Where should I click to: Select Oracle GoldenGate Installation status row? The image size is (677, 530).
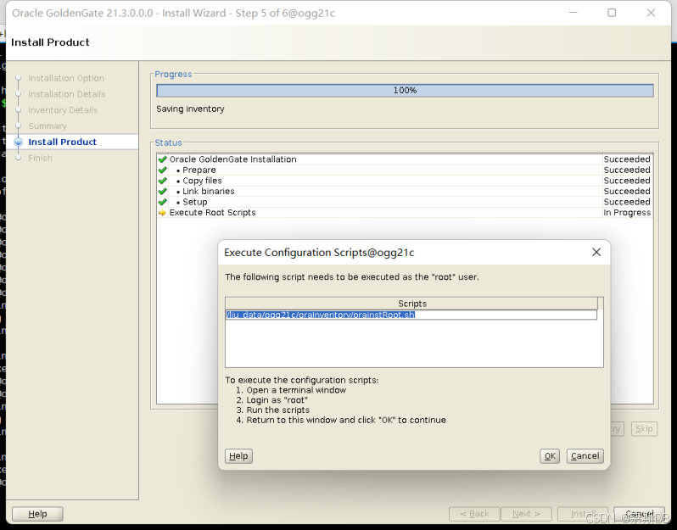[405, 159]
